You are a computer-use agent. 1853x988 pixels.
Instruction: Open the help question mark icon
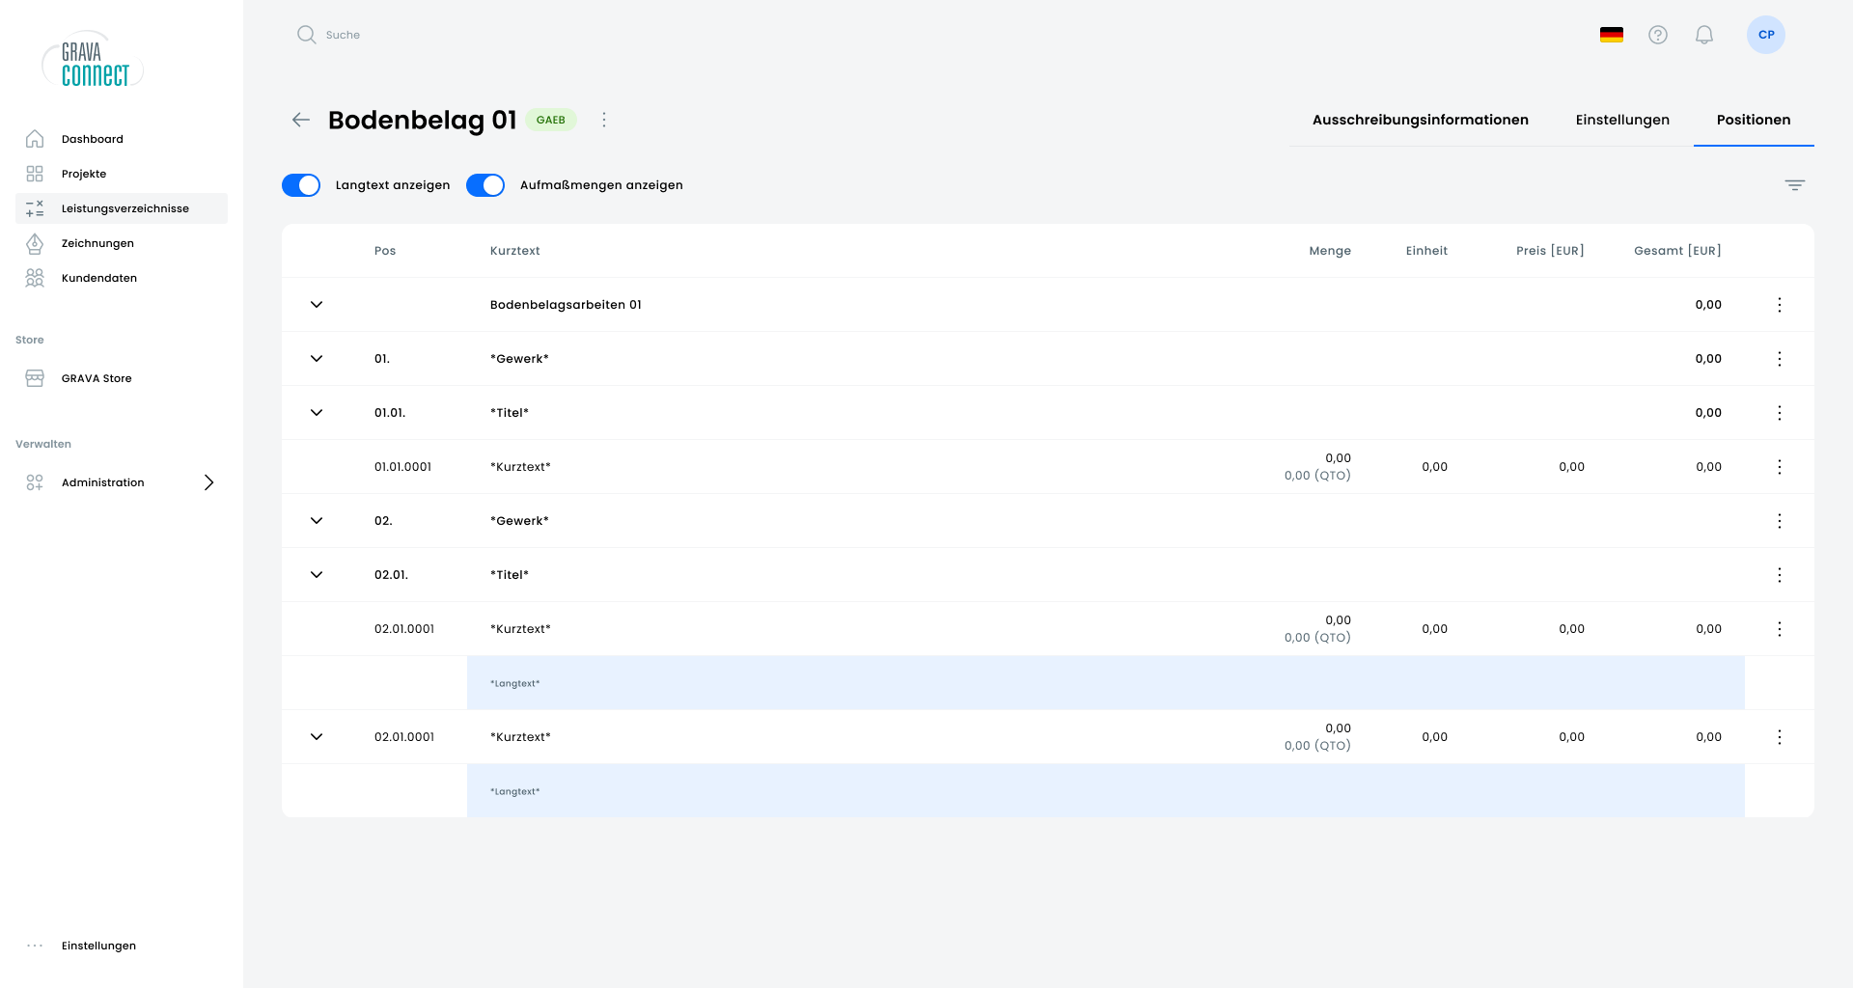1658,35
